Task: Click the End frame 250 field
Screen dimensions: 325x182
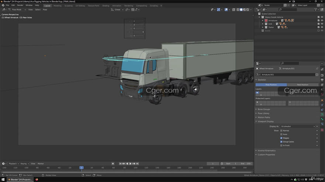Action: pos(245,164)
